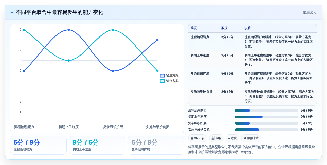Screen dimensions: 327x165
Task: Click the 初期上手速度 x-axis label
Action: (69, 127)
